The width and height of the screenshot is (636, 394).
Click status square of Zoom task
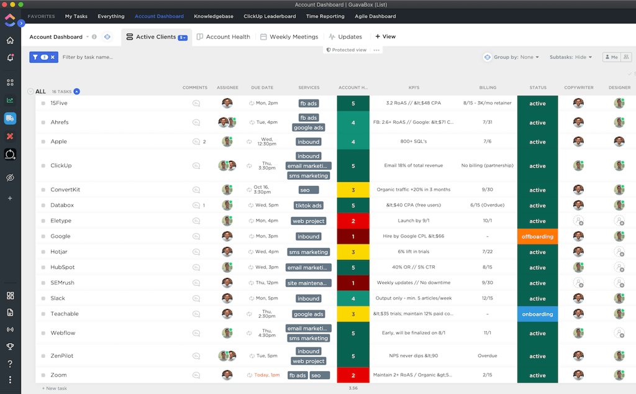[x=43, y=375]
